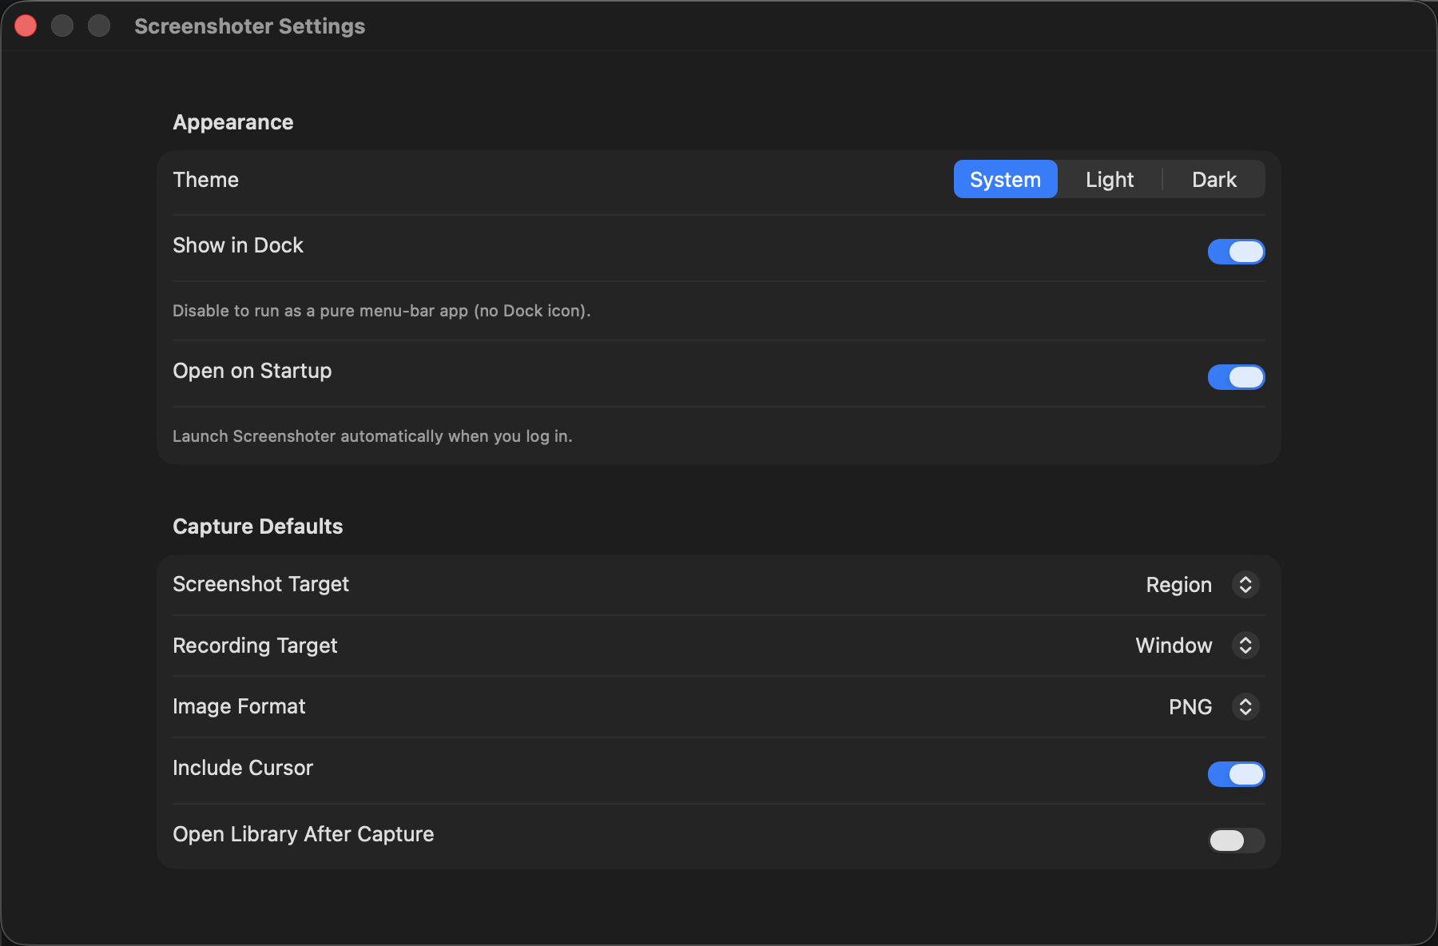Screen dimensions: 1438x946
Task: Open the Image Format PNG dropdown
Action: coord(1214,707)
